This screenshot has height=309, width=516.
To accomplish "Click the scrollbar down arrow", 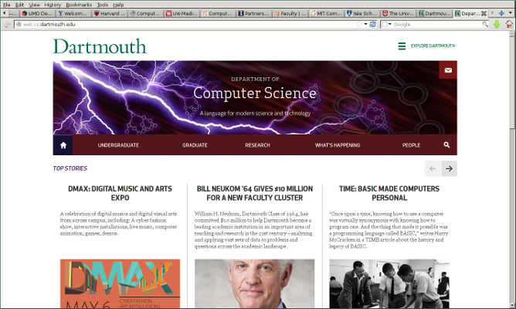I will point(512,305).
